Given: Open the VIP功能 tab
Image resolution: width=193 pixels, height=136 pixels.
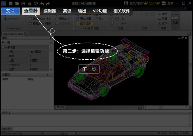Looking at the screenshot, I should (100, 11).
